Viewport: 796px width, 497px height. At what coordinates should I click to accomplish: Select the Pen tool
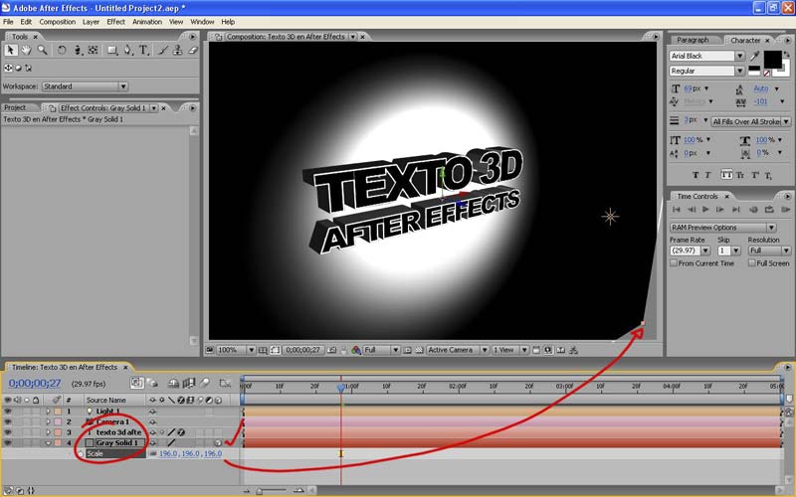(128, 51)
